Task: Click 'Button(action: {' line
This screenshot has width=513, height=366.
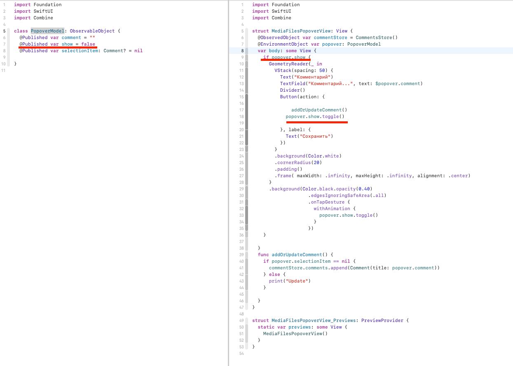Action: click(302, 97)
